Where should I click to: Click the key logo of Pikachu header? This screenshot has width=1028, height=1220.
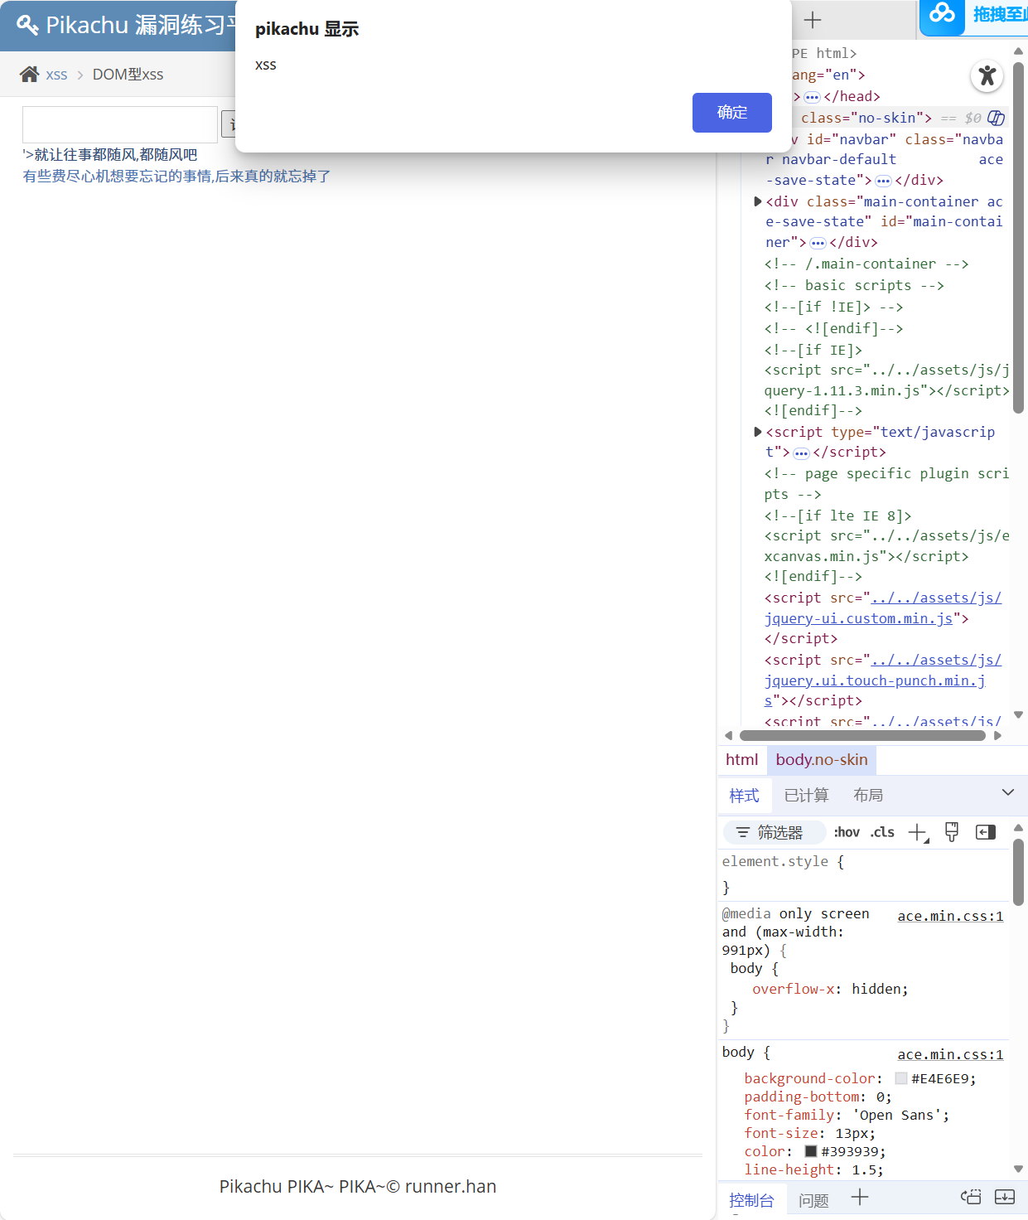27,25
